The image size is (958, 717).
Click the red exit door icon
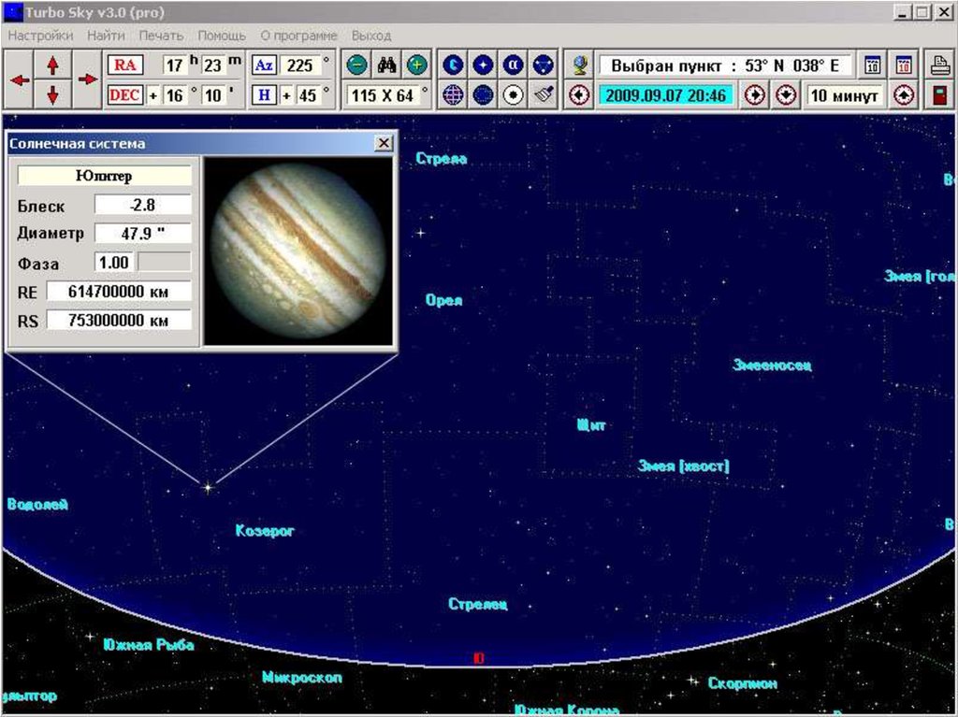(x=938, y=95)
